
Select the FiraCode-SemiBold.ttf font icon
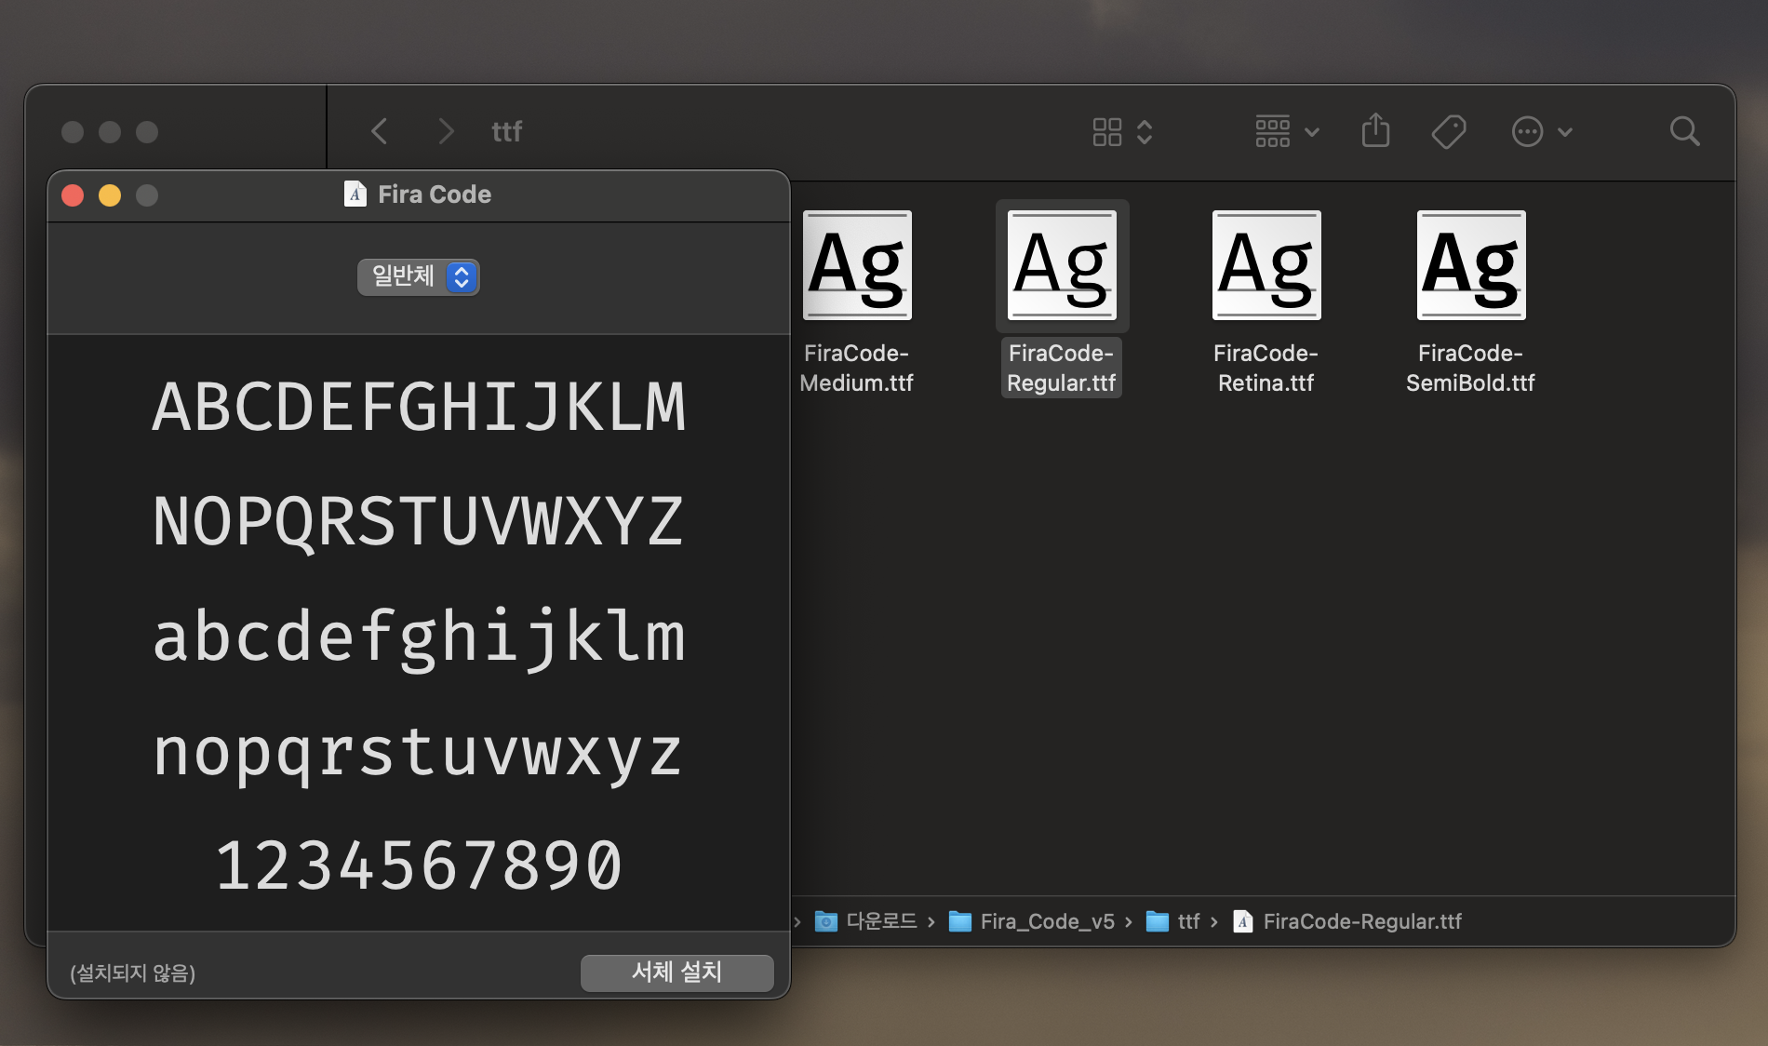[x=1471, y=265]
